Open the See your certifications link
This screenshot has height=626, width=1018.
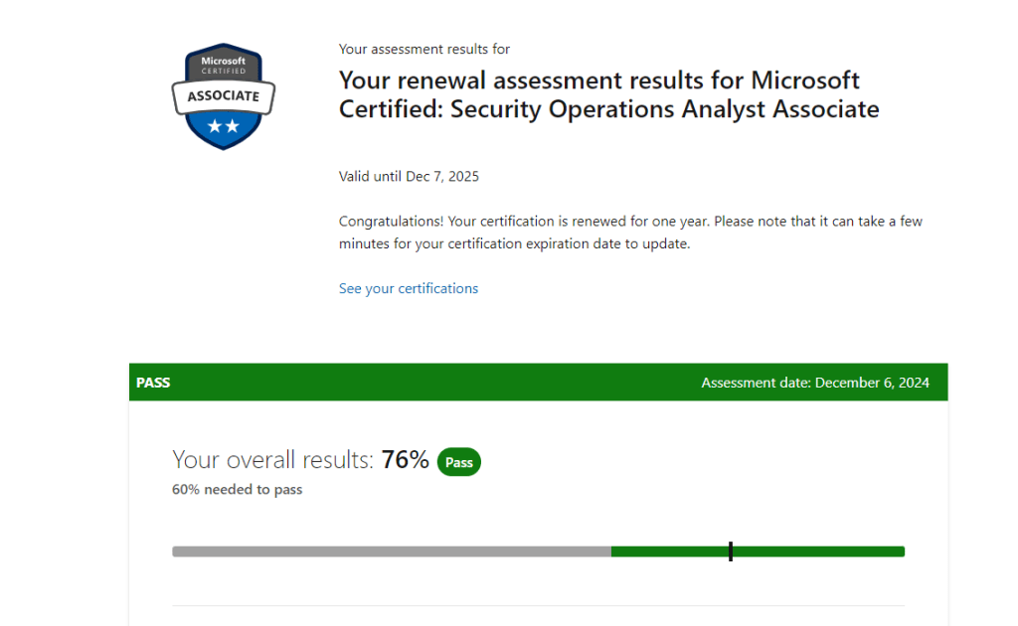[x=408, y=288]
